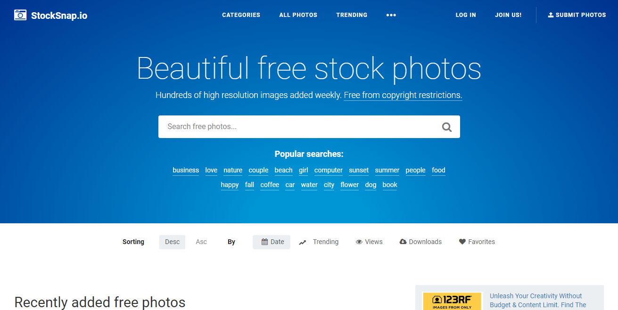Click the magnifying glass search icon
The width and height of the screenshot is (618, 310).
pos(447,127)
